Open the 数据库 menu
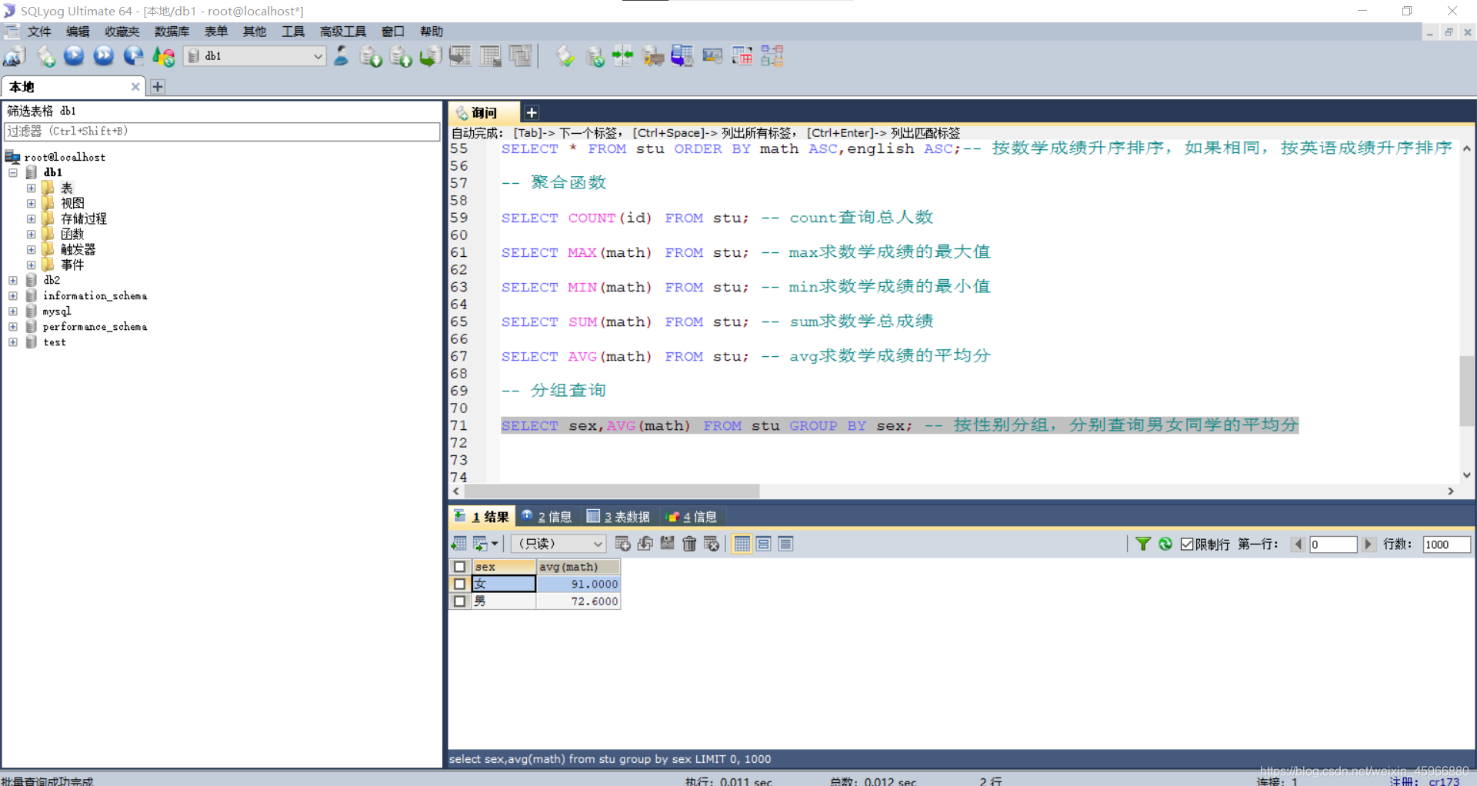Screen dimensions: 1477x786 pos(172,32)
